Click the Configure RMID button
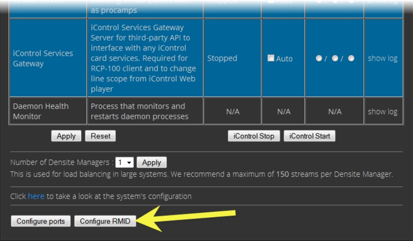Viewport: 413px width, 241px height. click(105, 221)
